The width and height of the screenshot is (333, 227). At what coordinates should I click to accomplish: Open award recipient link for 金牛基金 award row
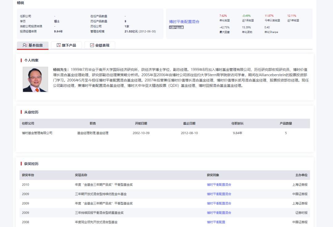(x=219, y=194)
